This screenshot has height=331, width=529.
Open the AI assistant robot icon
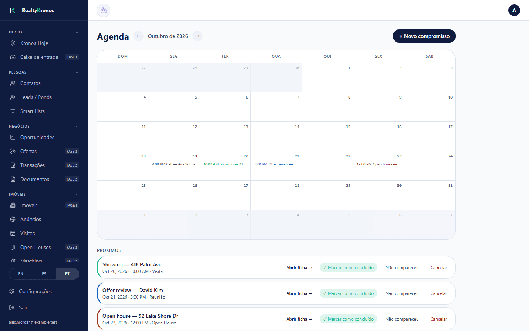point(104,10)
